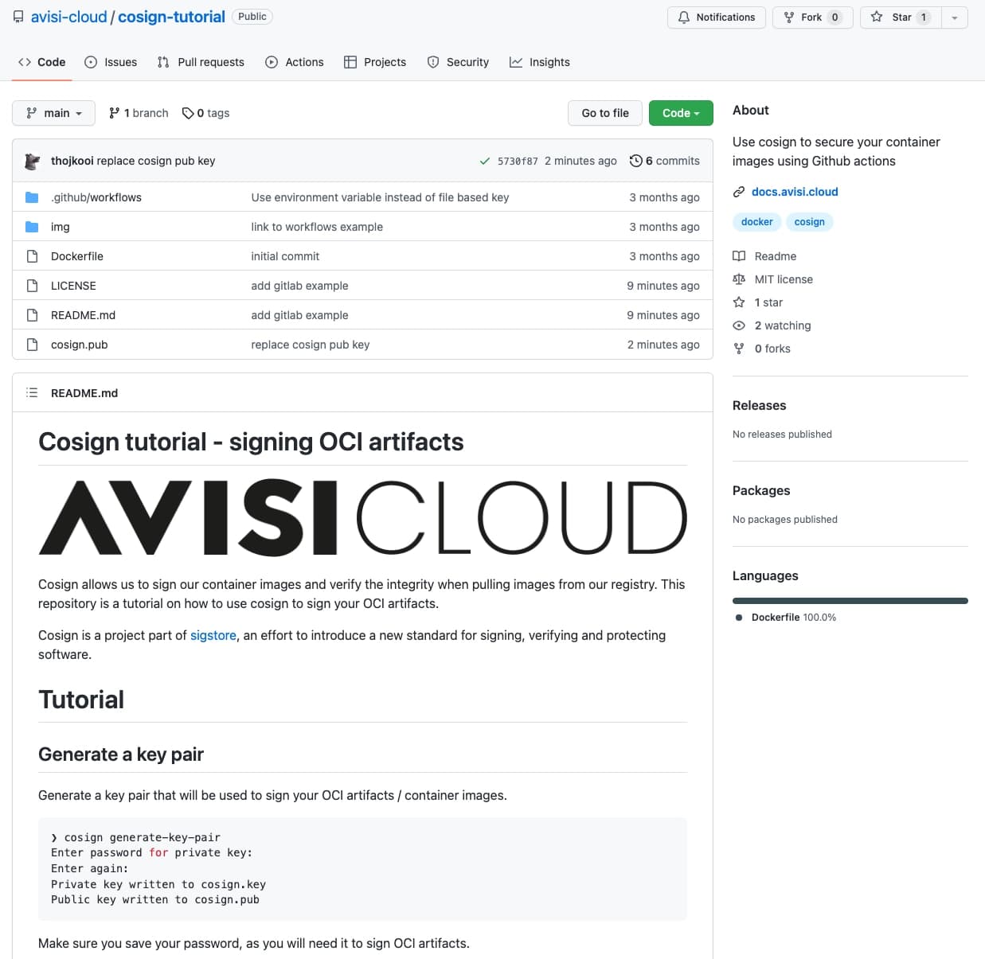
Task: Click the README.md list icon header
Action: [32, 392]
